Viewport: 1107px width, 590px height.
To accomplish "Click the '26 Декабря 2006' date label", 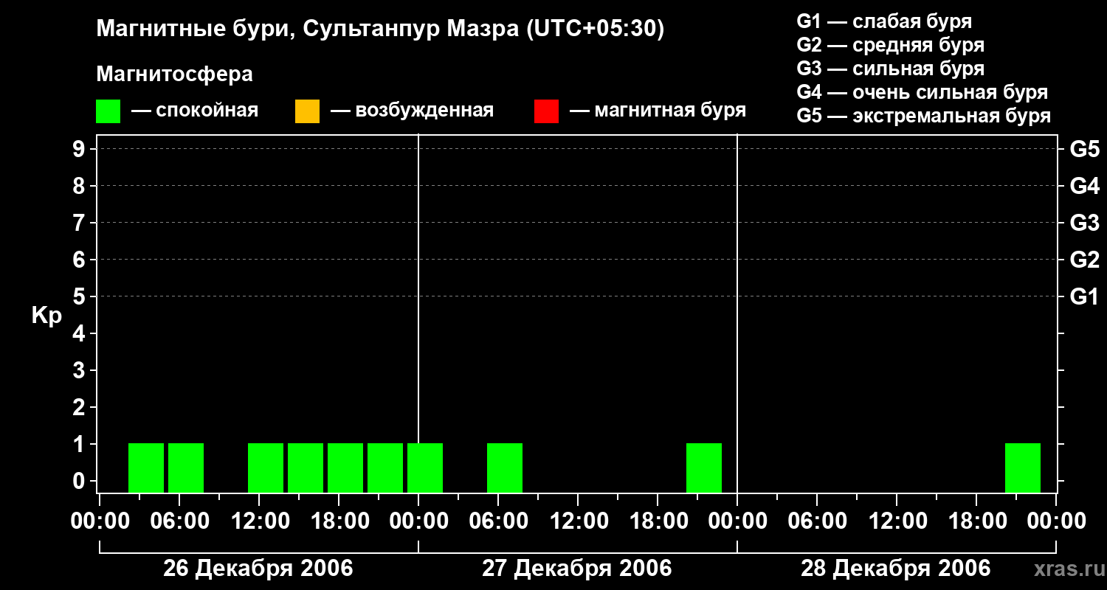I will coord(258,569).
